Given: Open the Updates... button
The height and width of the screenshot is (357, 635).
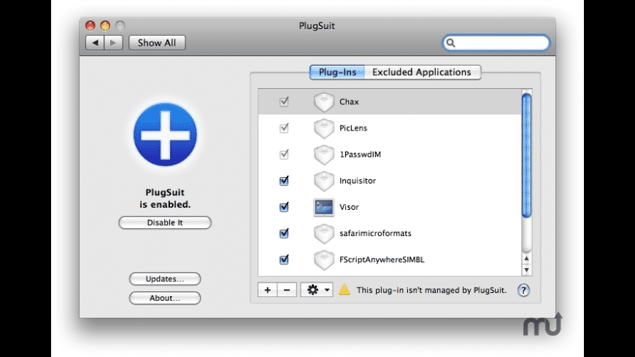Looking at the screenshot, I should [x=165, y=278].
